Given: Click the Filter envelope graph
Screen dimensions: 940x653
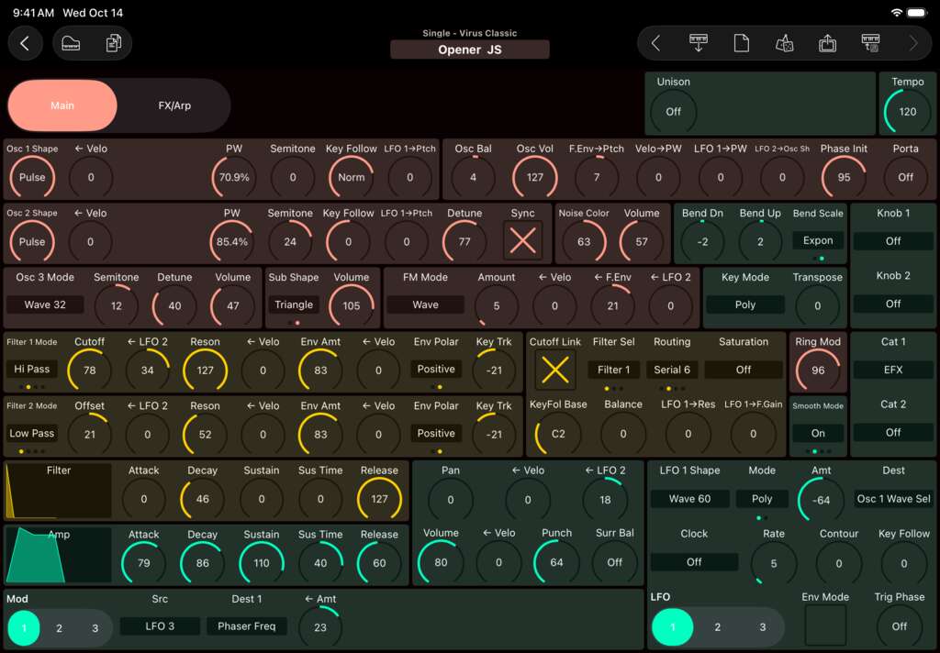Looking at the screenshot, I should [x=58, y=490].
